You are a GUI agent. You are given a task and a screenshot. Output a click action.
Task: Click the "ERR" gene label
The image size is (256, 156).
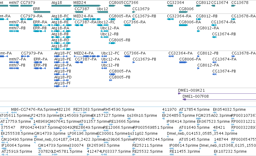point(36,9)
